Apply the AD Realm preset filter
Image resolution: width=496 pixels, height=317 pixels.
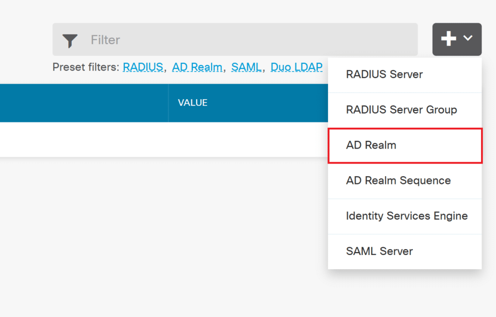pos(197,67)
